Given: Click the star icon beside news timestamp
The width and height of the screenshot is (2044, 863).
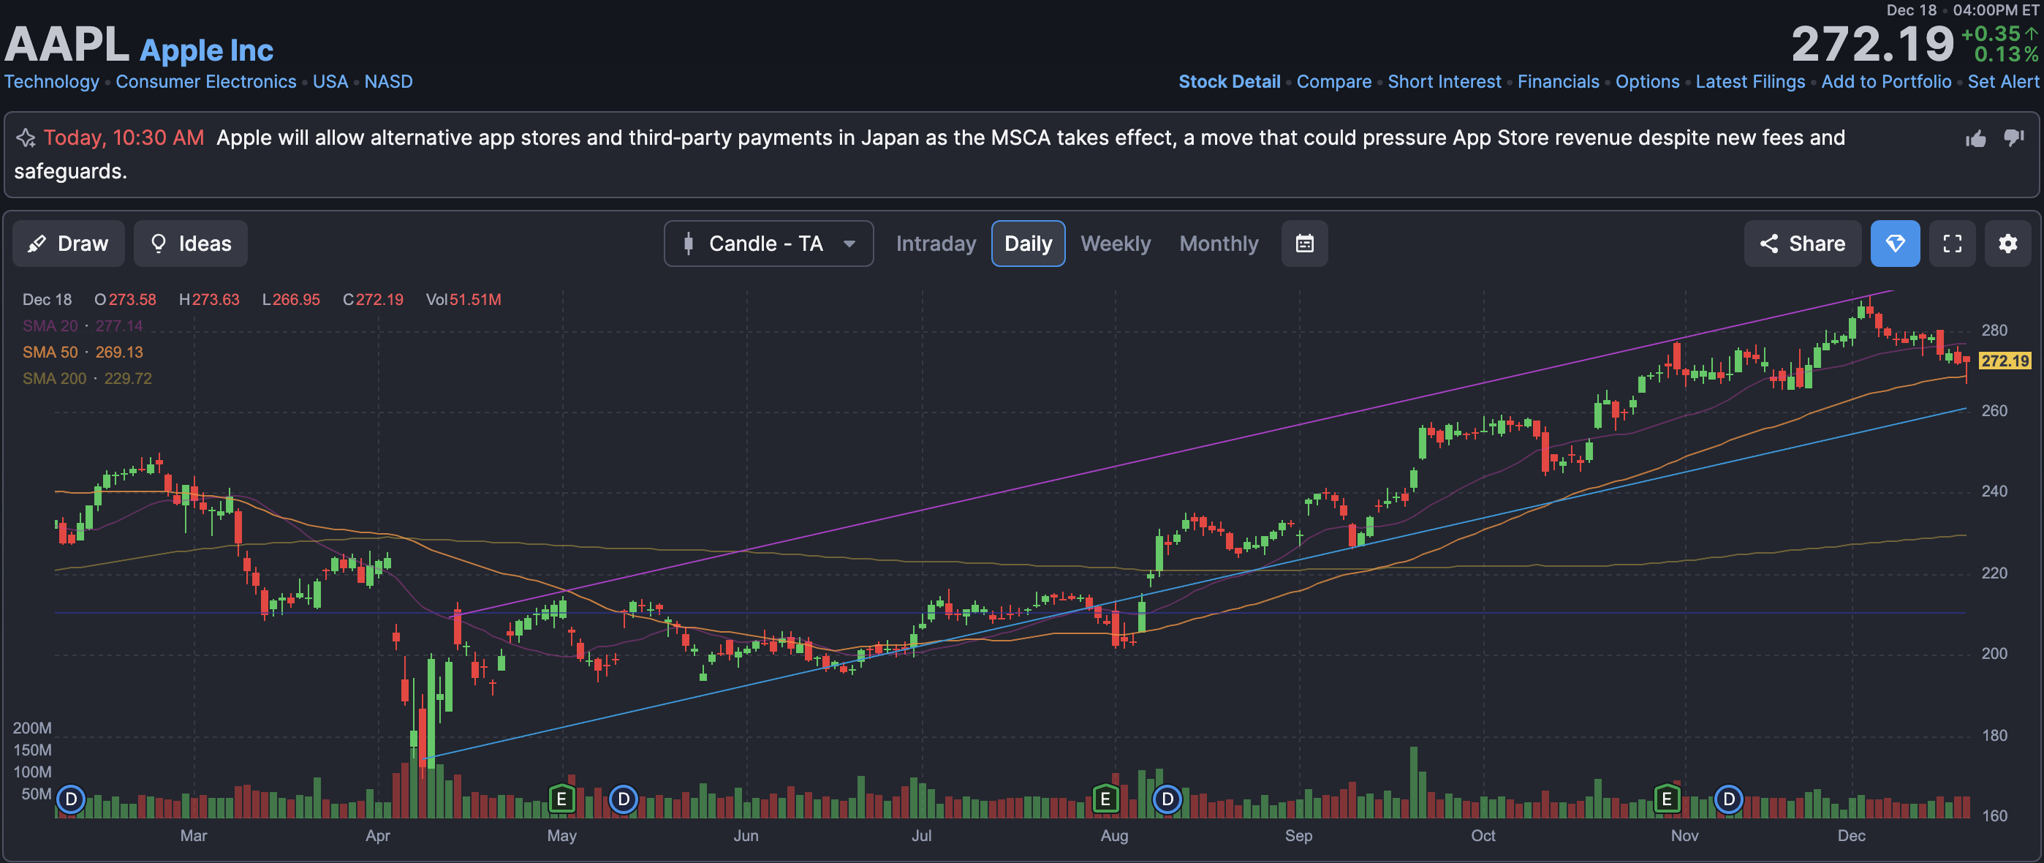Looking at the screenshot, I should (x=26, y=138).
